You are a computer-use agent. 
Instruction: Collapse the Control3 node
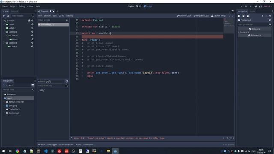5,43
